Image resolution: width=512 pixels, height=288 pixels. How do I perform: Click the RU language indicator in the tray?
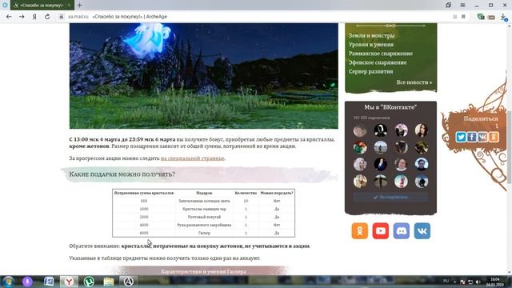[446, 281]
